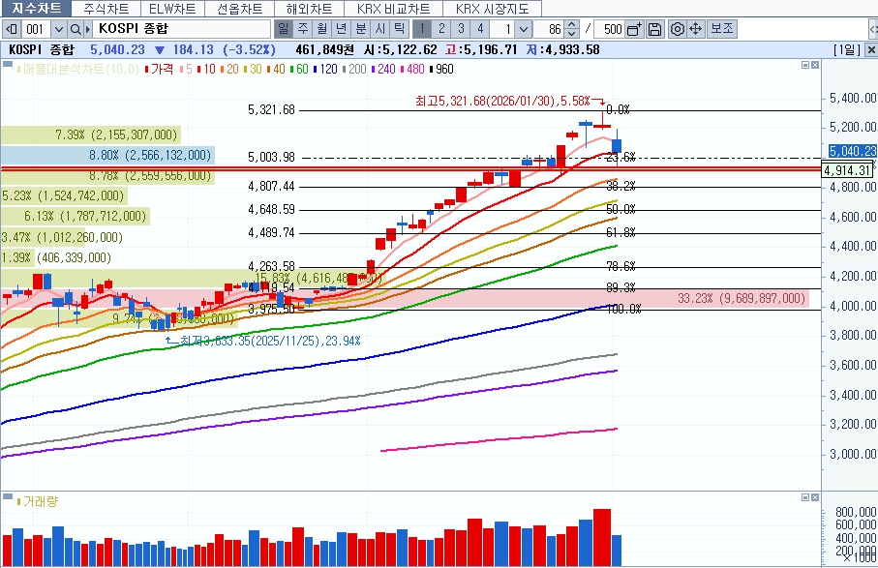Viewport: 878px width, 568px height.
Task: Close the price chart pane with X icon
Action: pos(814,66)
